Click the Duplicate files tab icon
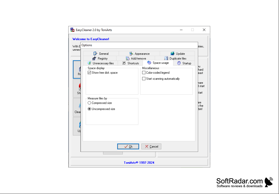 (x=166, y=58)
